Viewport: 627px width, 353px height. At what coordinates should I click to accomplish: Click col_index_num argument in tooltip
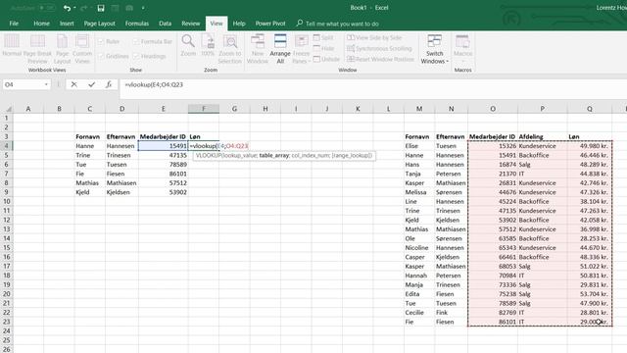point(311,155)
